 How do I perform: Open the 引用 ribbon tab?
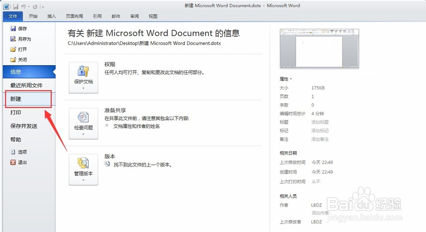coord(97,16)
